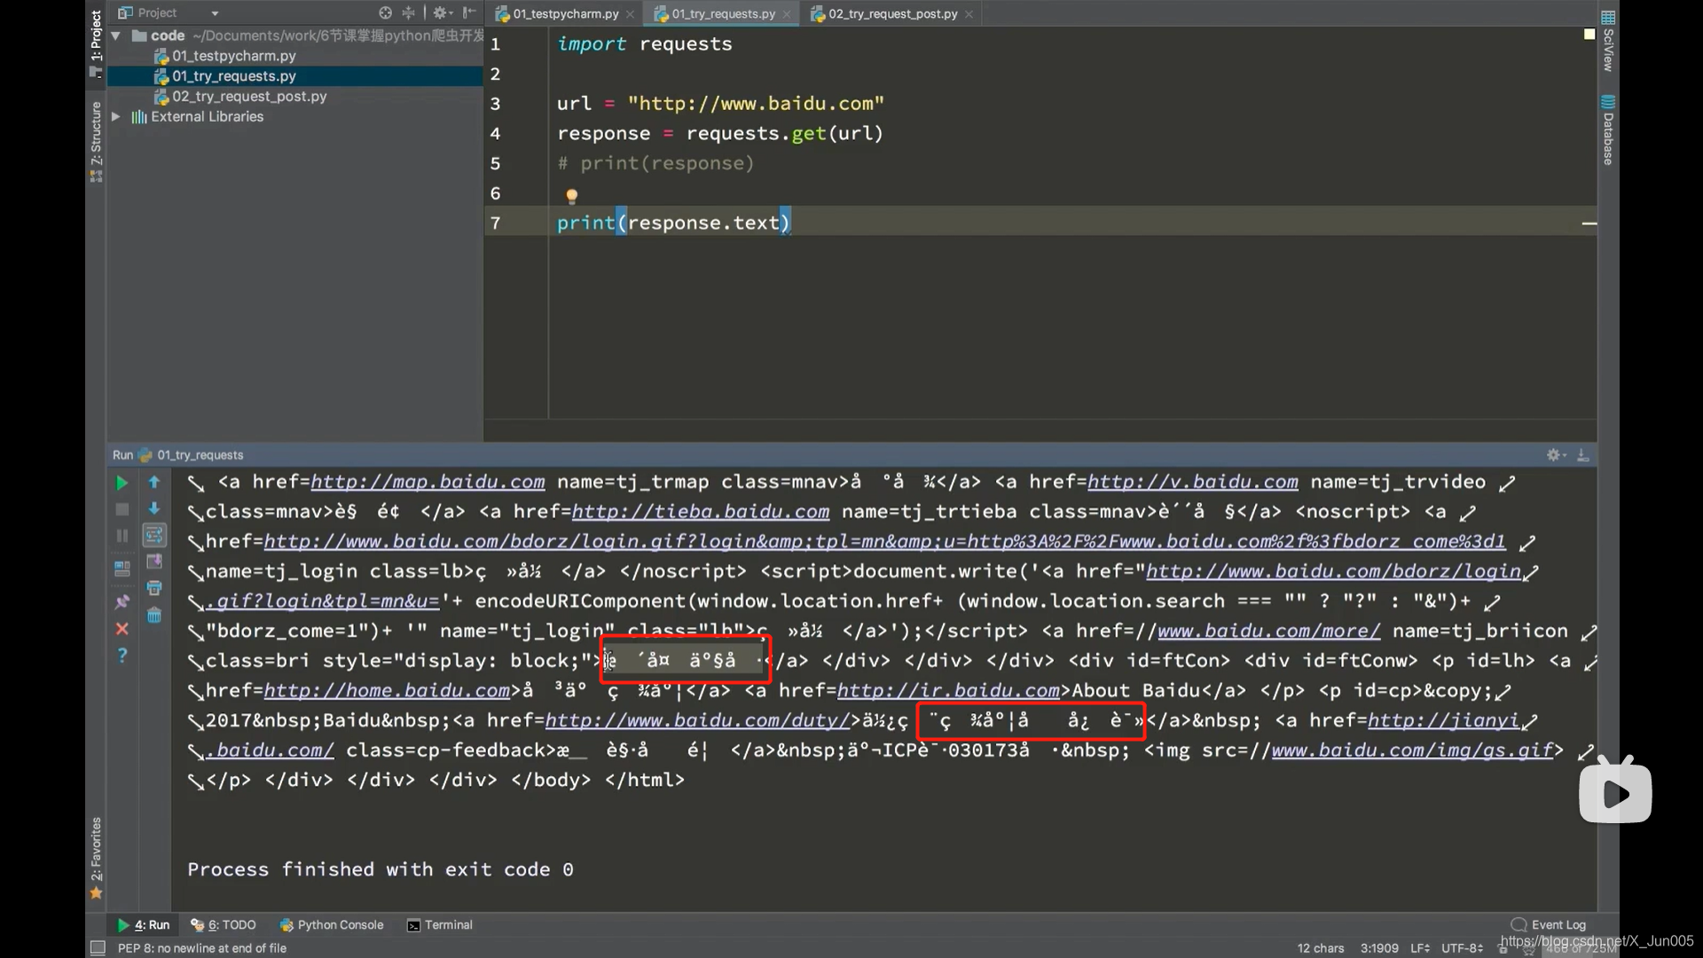This screenshot has width=1703, height=958.
Task: Open map.baidu.com link in console
Action: tap(428, 482)
